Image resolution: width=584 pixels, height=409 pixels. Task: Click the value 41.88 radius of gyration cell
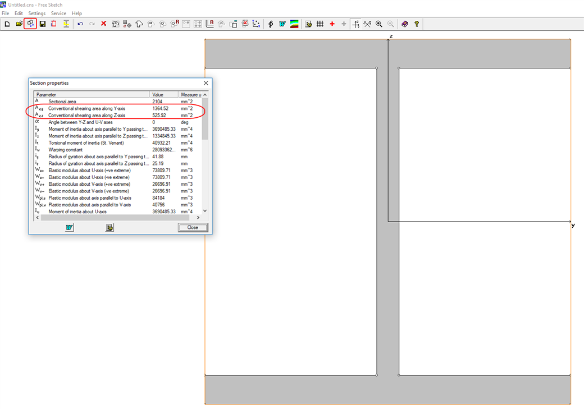click(x=158, y=157)
